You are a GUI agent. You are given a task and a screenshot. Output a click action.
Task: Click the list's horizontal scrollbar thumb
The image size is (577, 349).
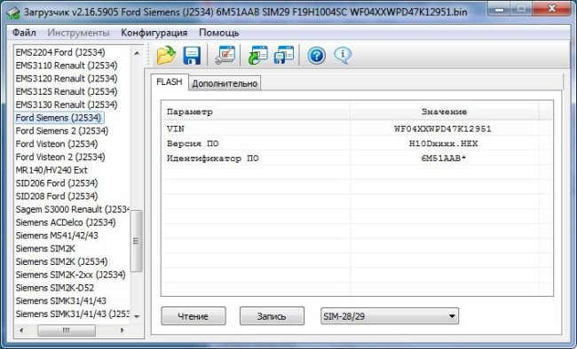click(x=67, y=330)
